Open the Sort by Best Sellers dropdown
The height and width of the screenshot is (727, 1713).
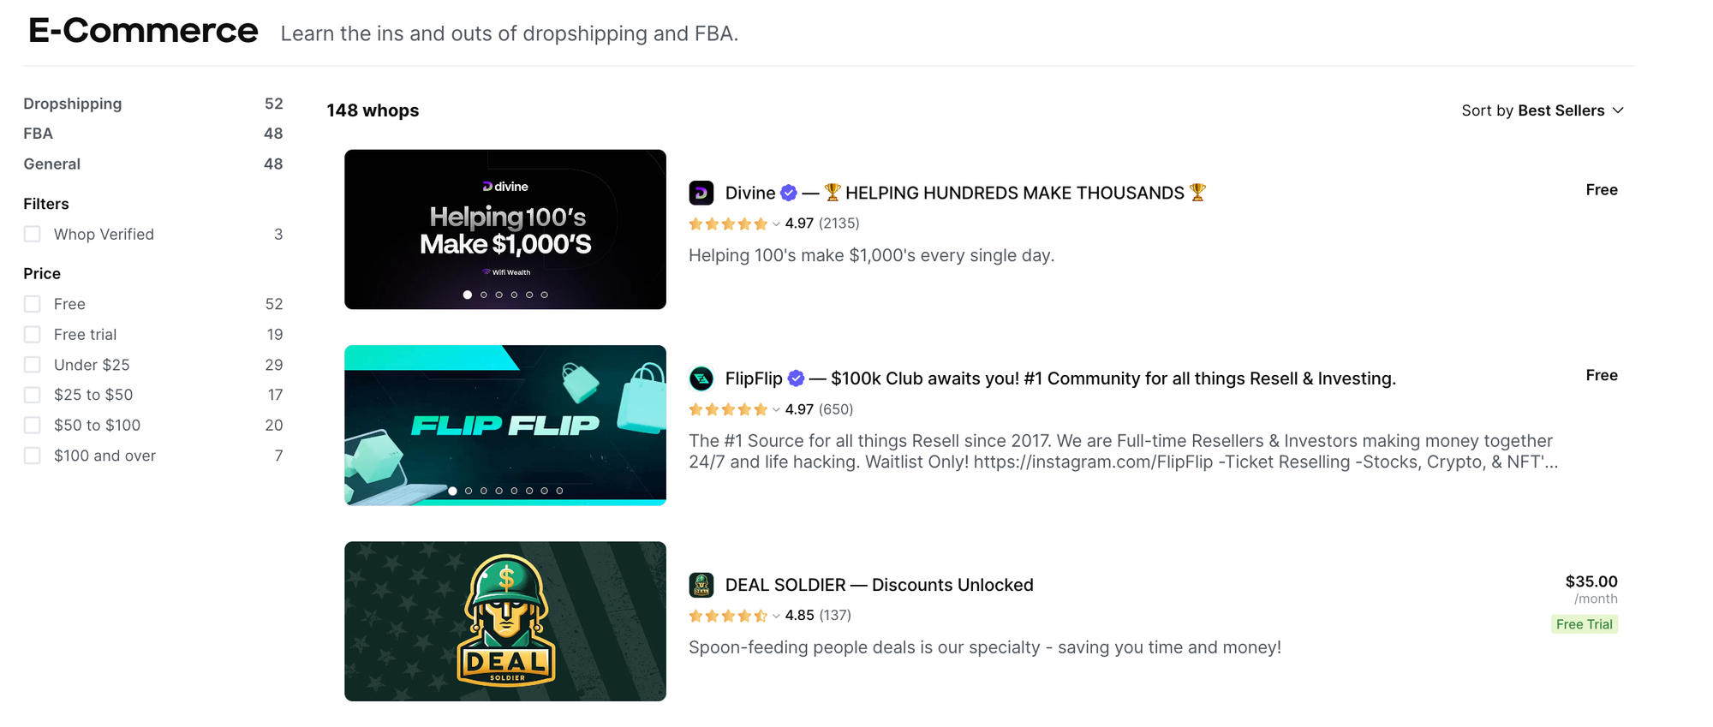tap(1543, 110)
